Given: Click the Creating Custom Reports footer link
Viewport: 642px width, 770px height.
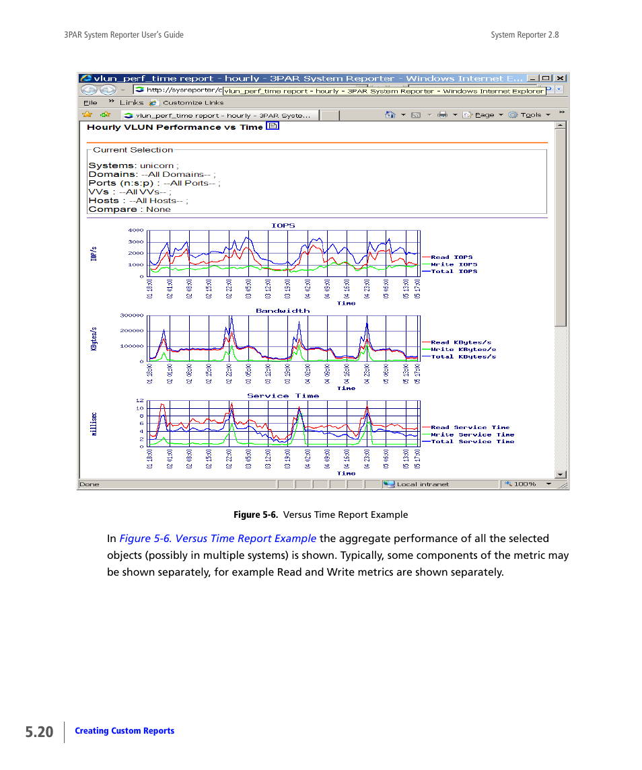Looking at the screenshot, I should [x=124, y=731].
